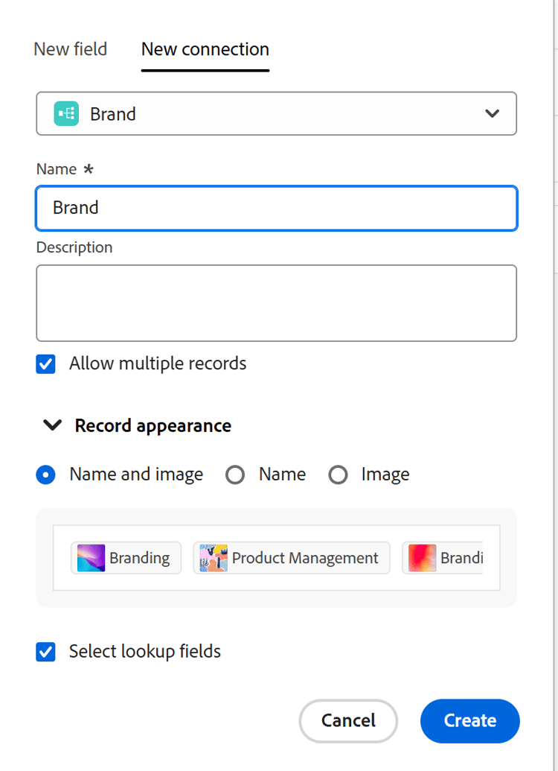Click the Description text area
The height and width of the screenshot is (771, 558).
[276, 302]
